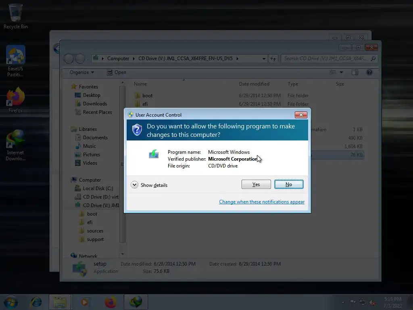Select Internet Download Manager desktop shortcut
413x310 pixels.
pyautogui.click(x=16, y=145)
